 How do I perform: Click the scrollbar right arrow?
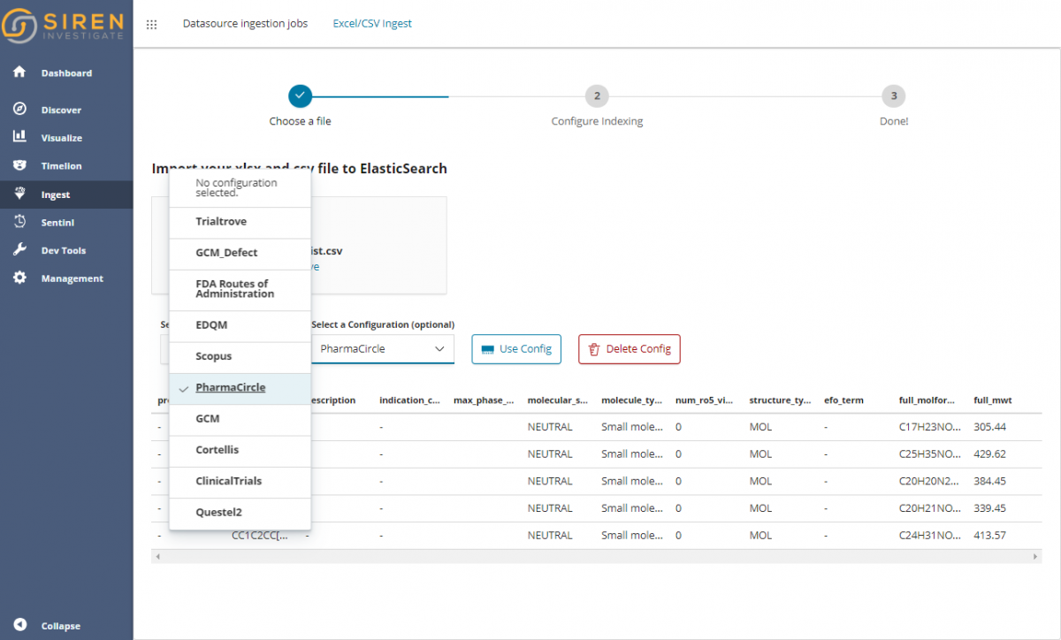pyautogui.click(x=1036, y=557)
